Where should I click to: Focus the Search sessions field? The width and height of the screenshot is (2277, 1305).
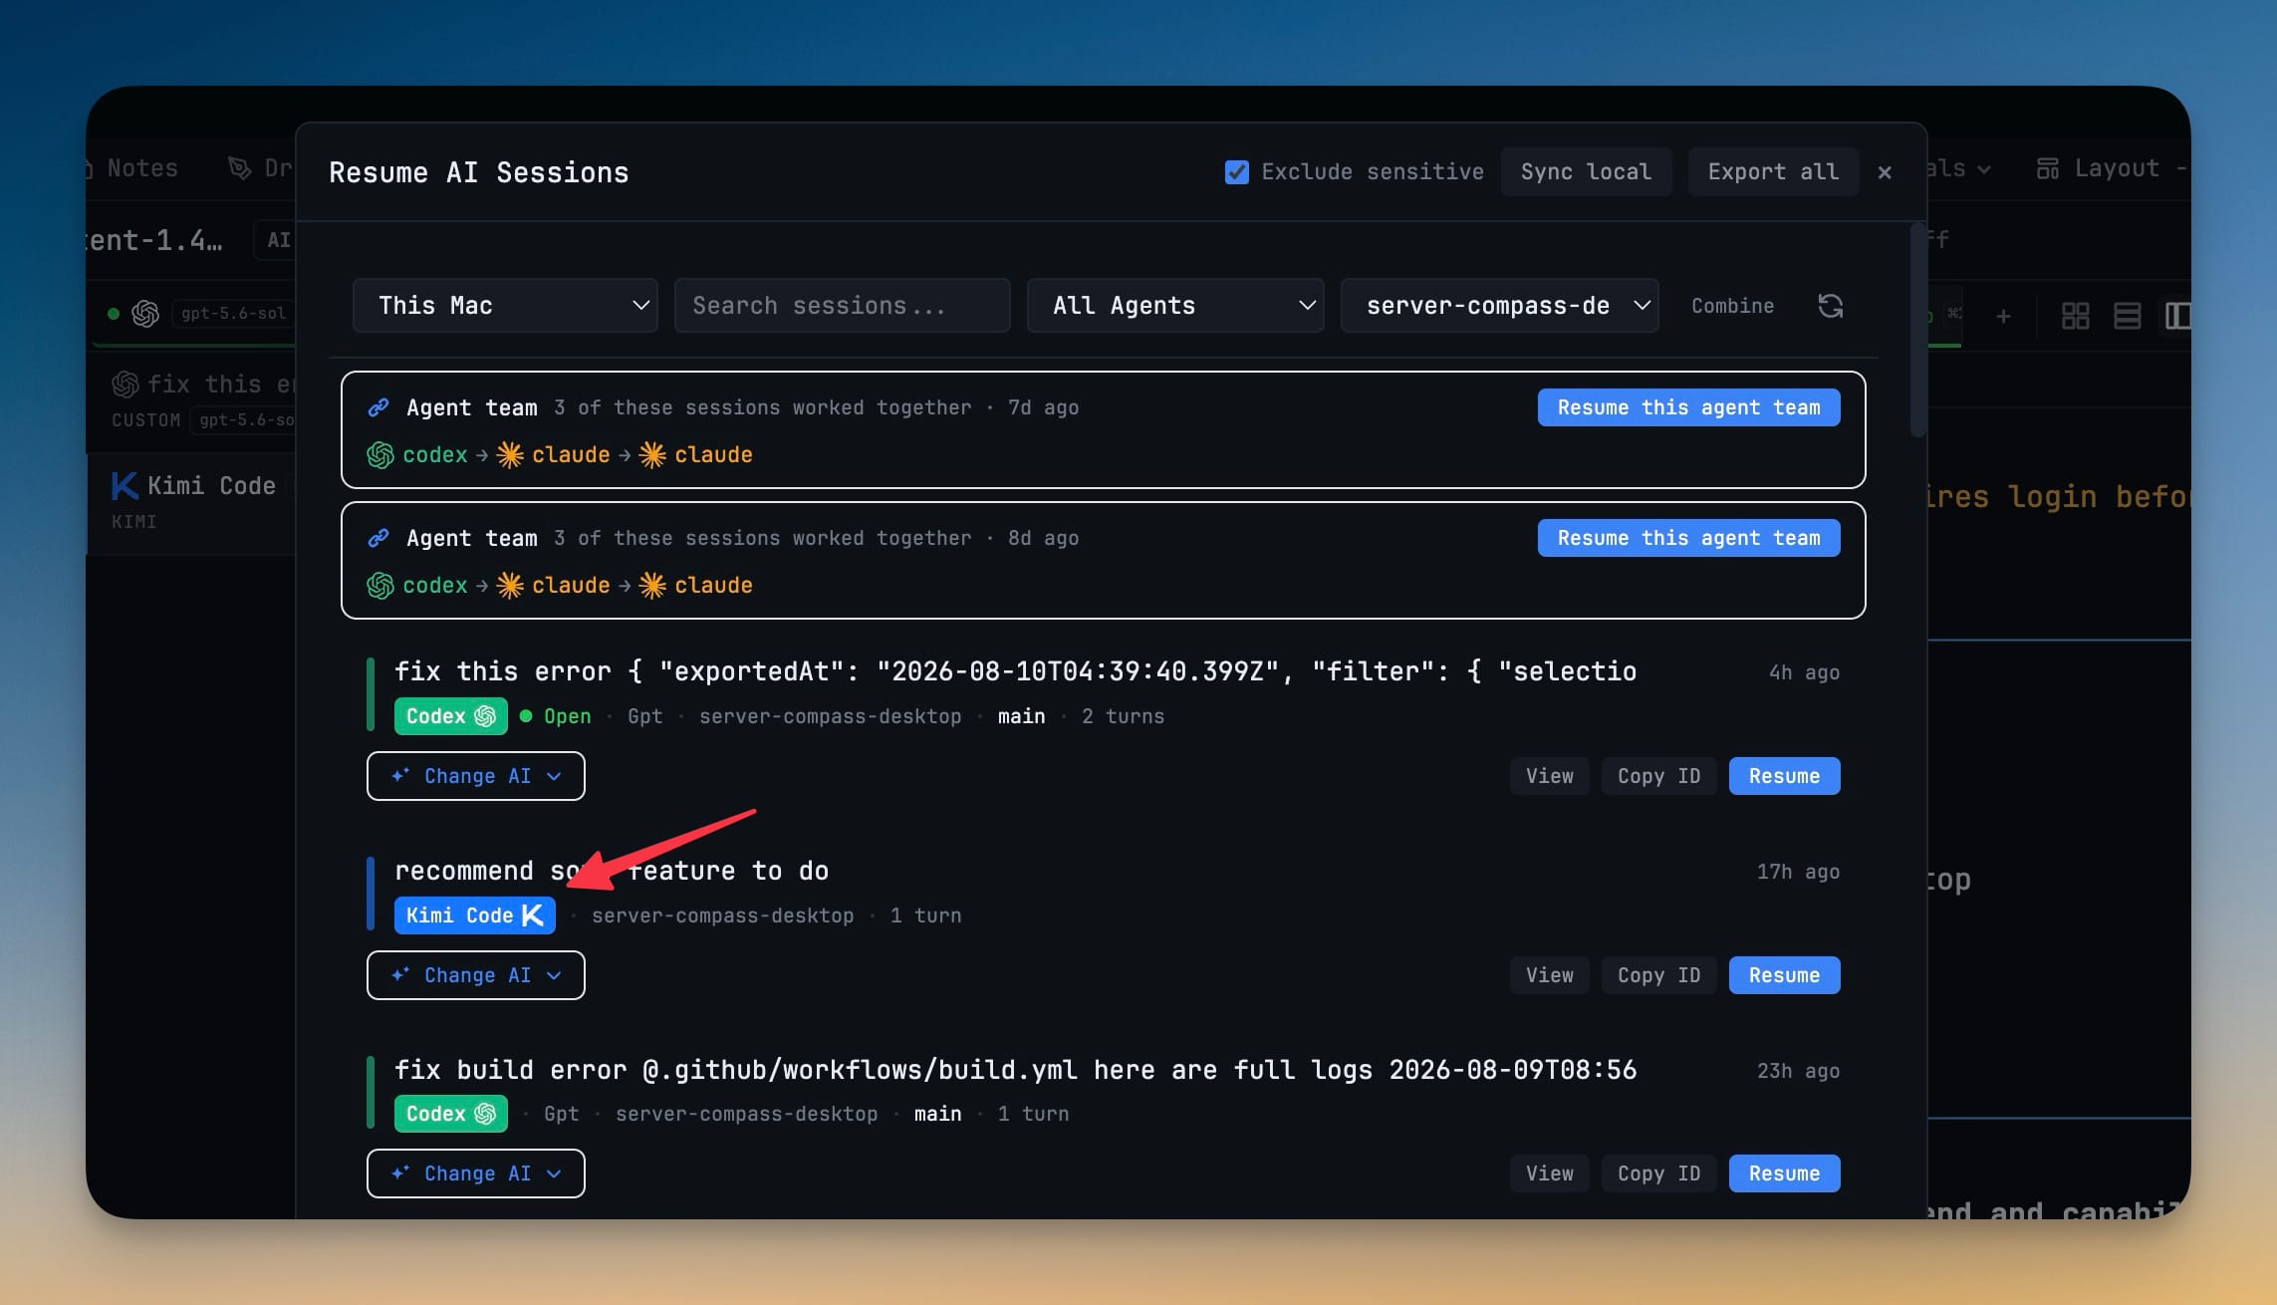pyautogui.click(x=842, y=306)
